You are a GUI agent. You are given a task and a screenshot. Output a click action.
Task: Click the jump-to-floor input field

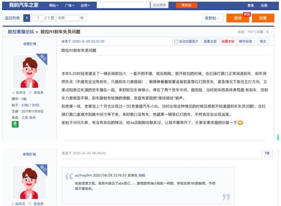[72, 18]
